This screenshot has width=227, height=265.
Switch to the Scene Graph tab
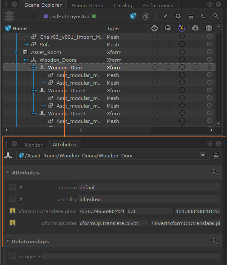pyautogui.click(x=88, y=6)
